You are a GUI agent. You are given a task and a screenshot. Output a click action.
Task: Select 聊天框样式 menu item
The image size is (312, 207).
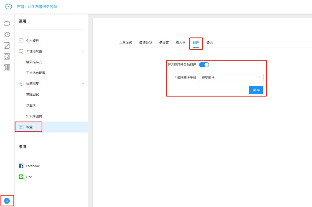(34, 62)
